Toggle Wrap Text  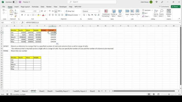(x=70, y=11)
